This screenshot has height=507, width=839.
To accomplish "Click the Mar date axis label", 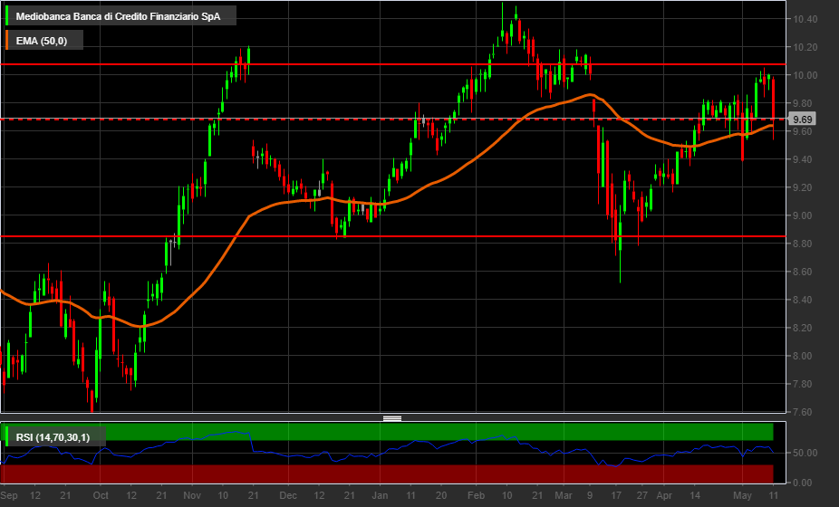I will point(564,496).
